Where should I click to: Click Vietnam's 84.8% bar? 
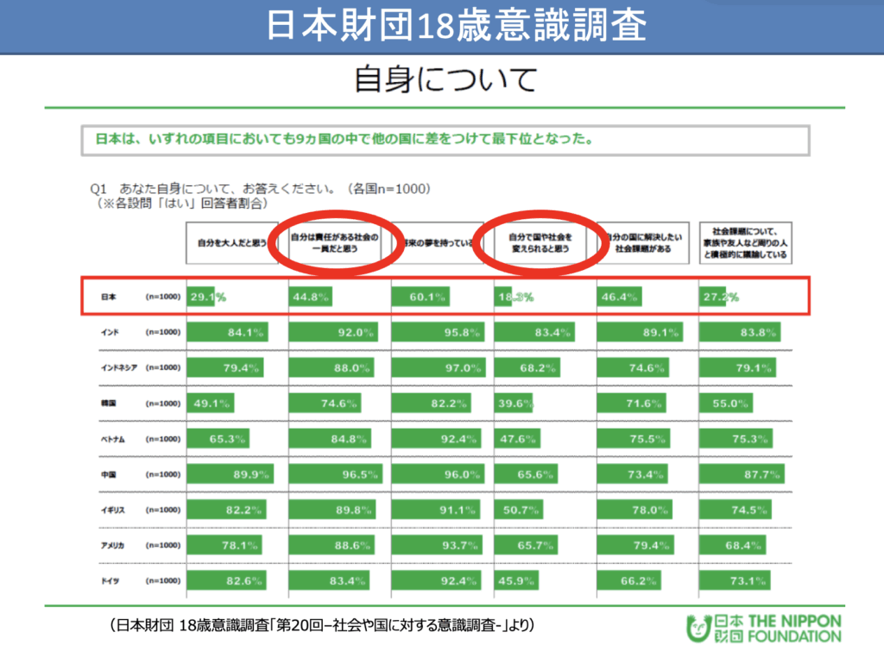pyautogui.click(x=330, y=439)
